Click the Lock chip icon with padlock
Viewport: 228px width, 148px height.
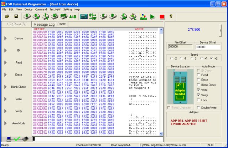pyautogui.click(x=133, y=16)
